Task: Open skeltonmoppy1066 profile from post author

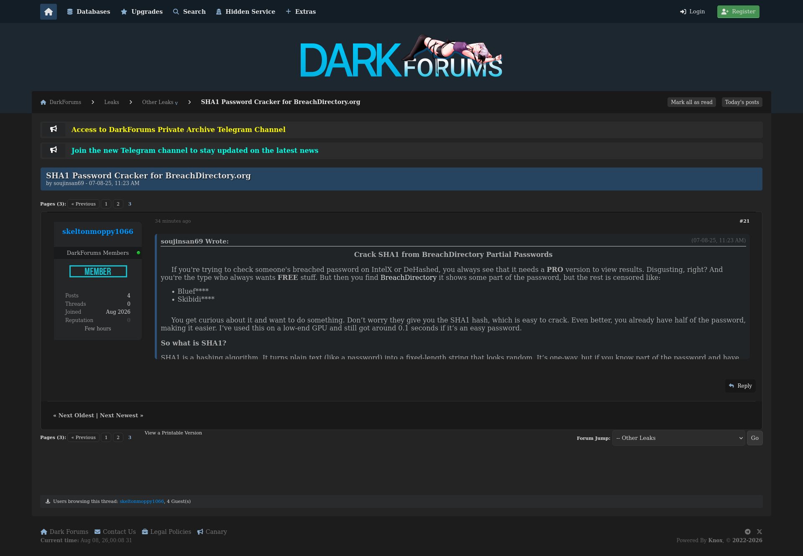Action: [98, 232]
